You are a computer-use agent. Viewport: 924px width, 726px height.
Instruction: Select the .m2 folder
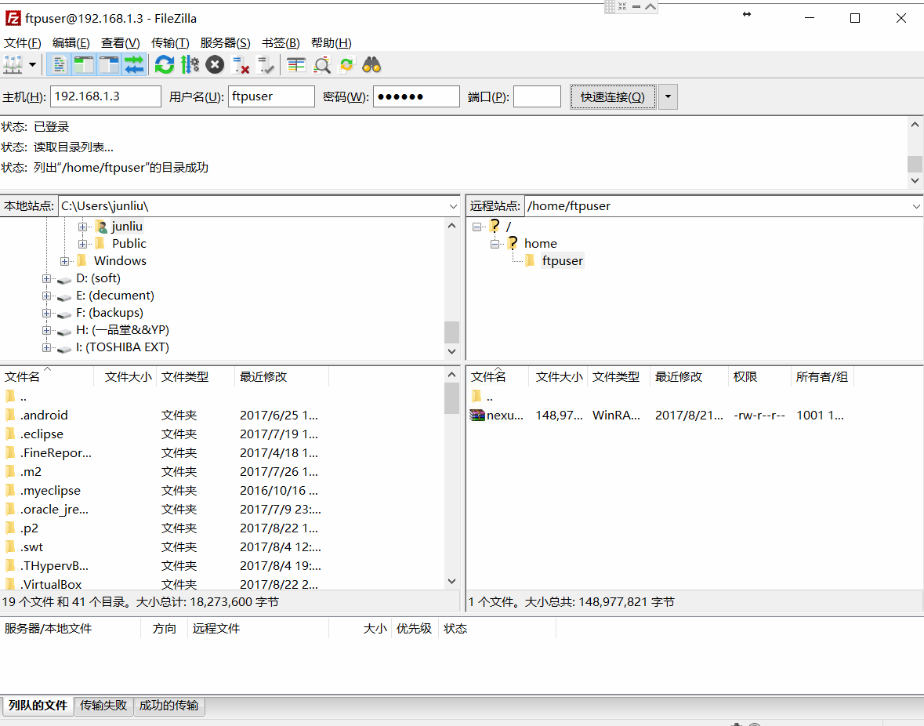pyautogui.click(x=31, y=471)
